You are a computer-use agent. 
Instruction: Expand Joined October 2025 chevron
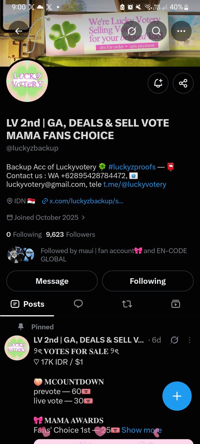83,218
